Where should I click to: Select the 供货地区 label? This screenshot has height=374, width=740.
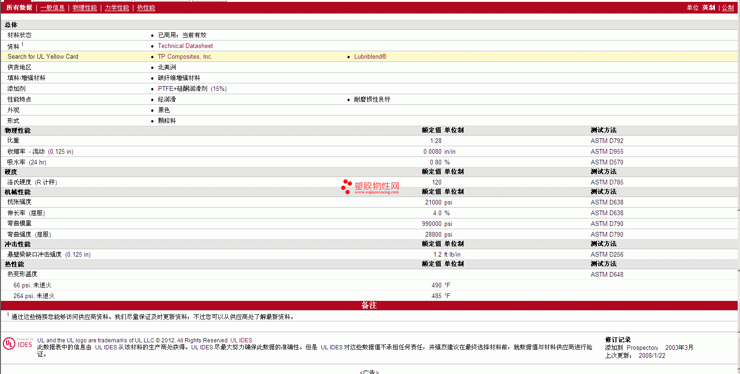[x=20, y=68]
